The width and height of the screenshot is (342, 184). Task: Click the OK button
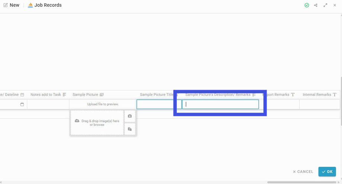click(327, 172)
